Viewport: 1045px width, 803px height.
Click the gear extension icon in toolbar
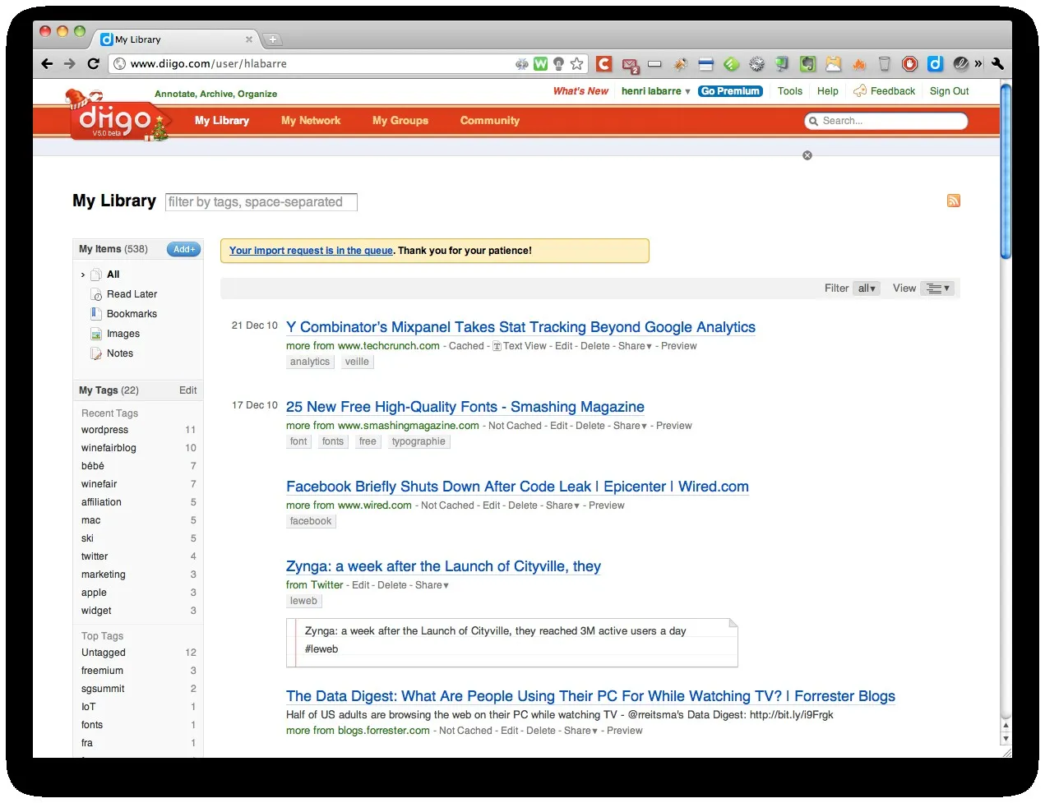756,63
